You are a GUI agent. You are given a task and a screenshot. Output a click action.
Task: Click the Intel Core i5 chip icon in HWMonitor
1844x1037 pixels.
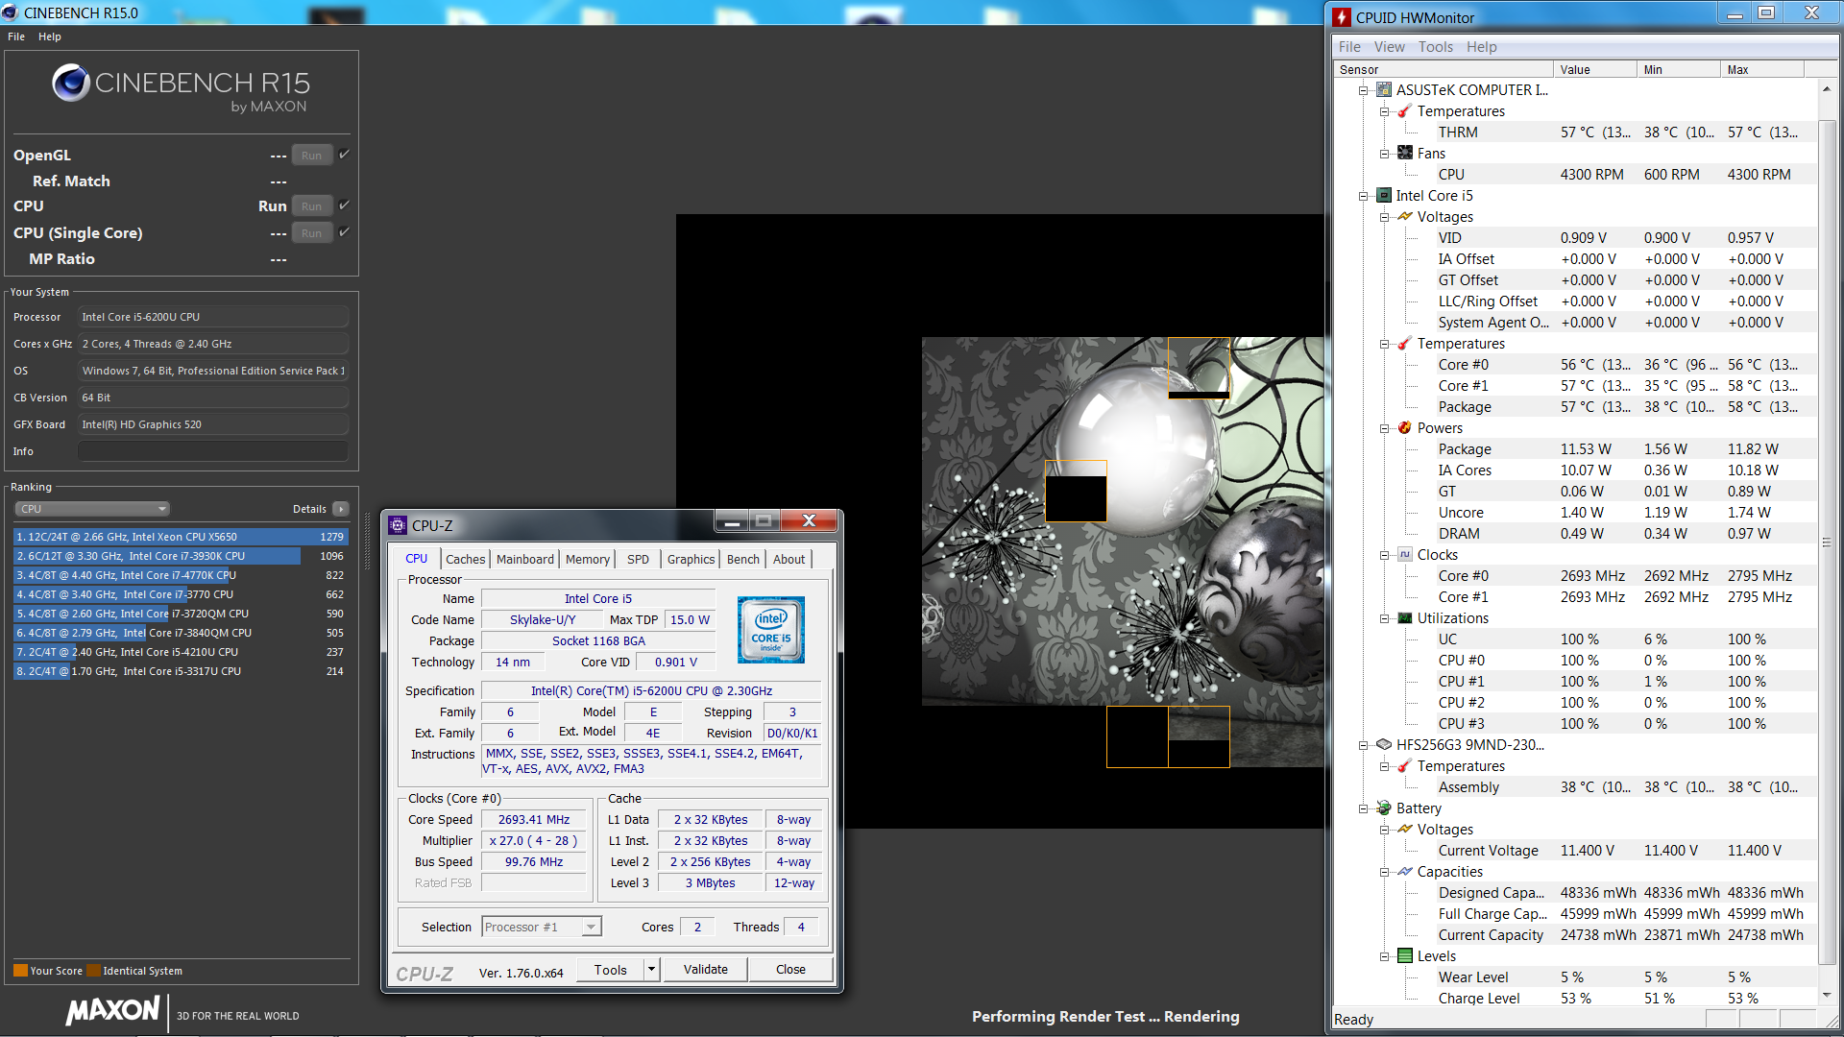coord(1384,195)
